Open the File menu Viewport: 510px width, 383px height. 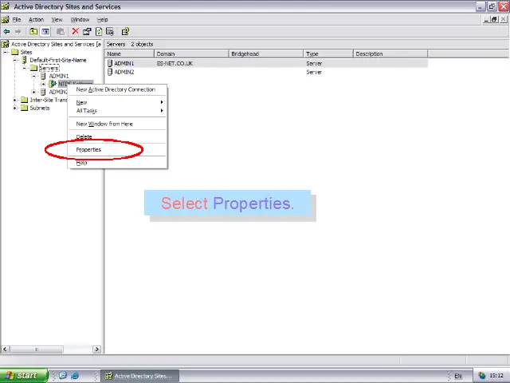tap(17, 19)
